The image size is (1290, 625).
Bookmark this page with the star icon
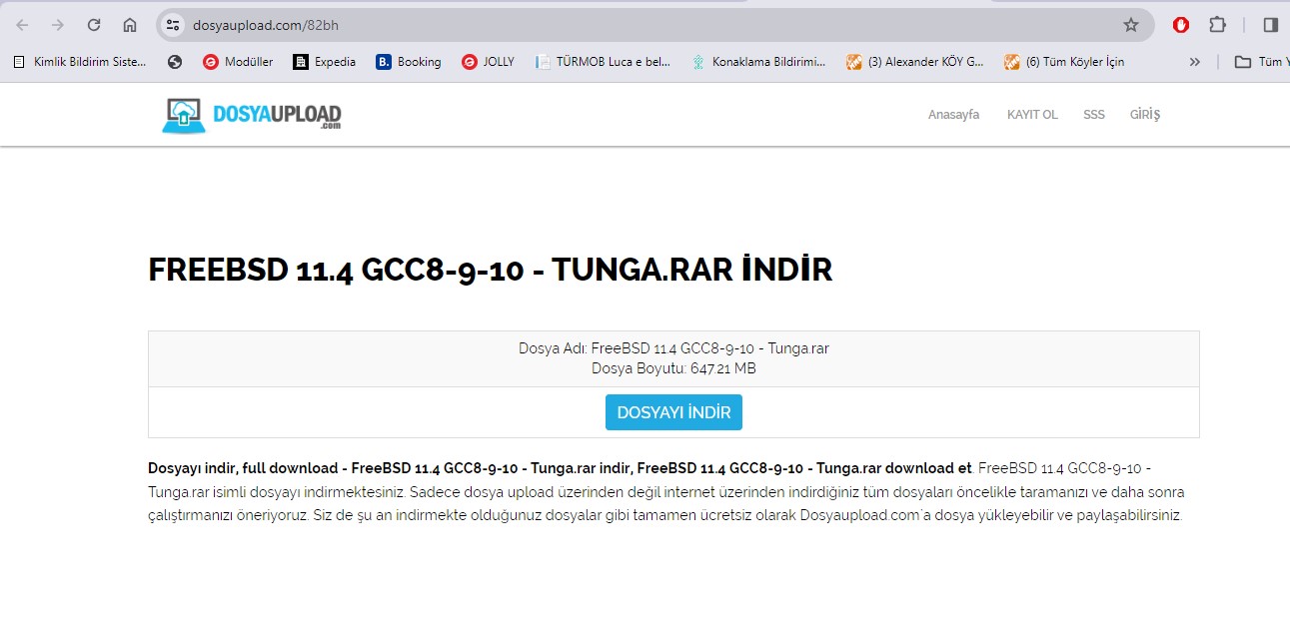click(x=1130, y=25)
